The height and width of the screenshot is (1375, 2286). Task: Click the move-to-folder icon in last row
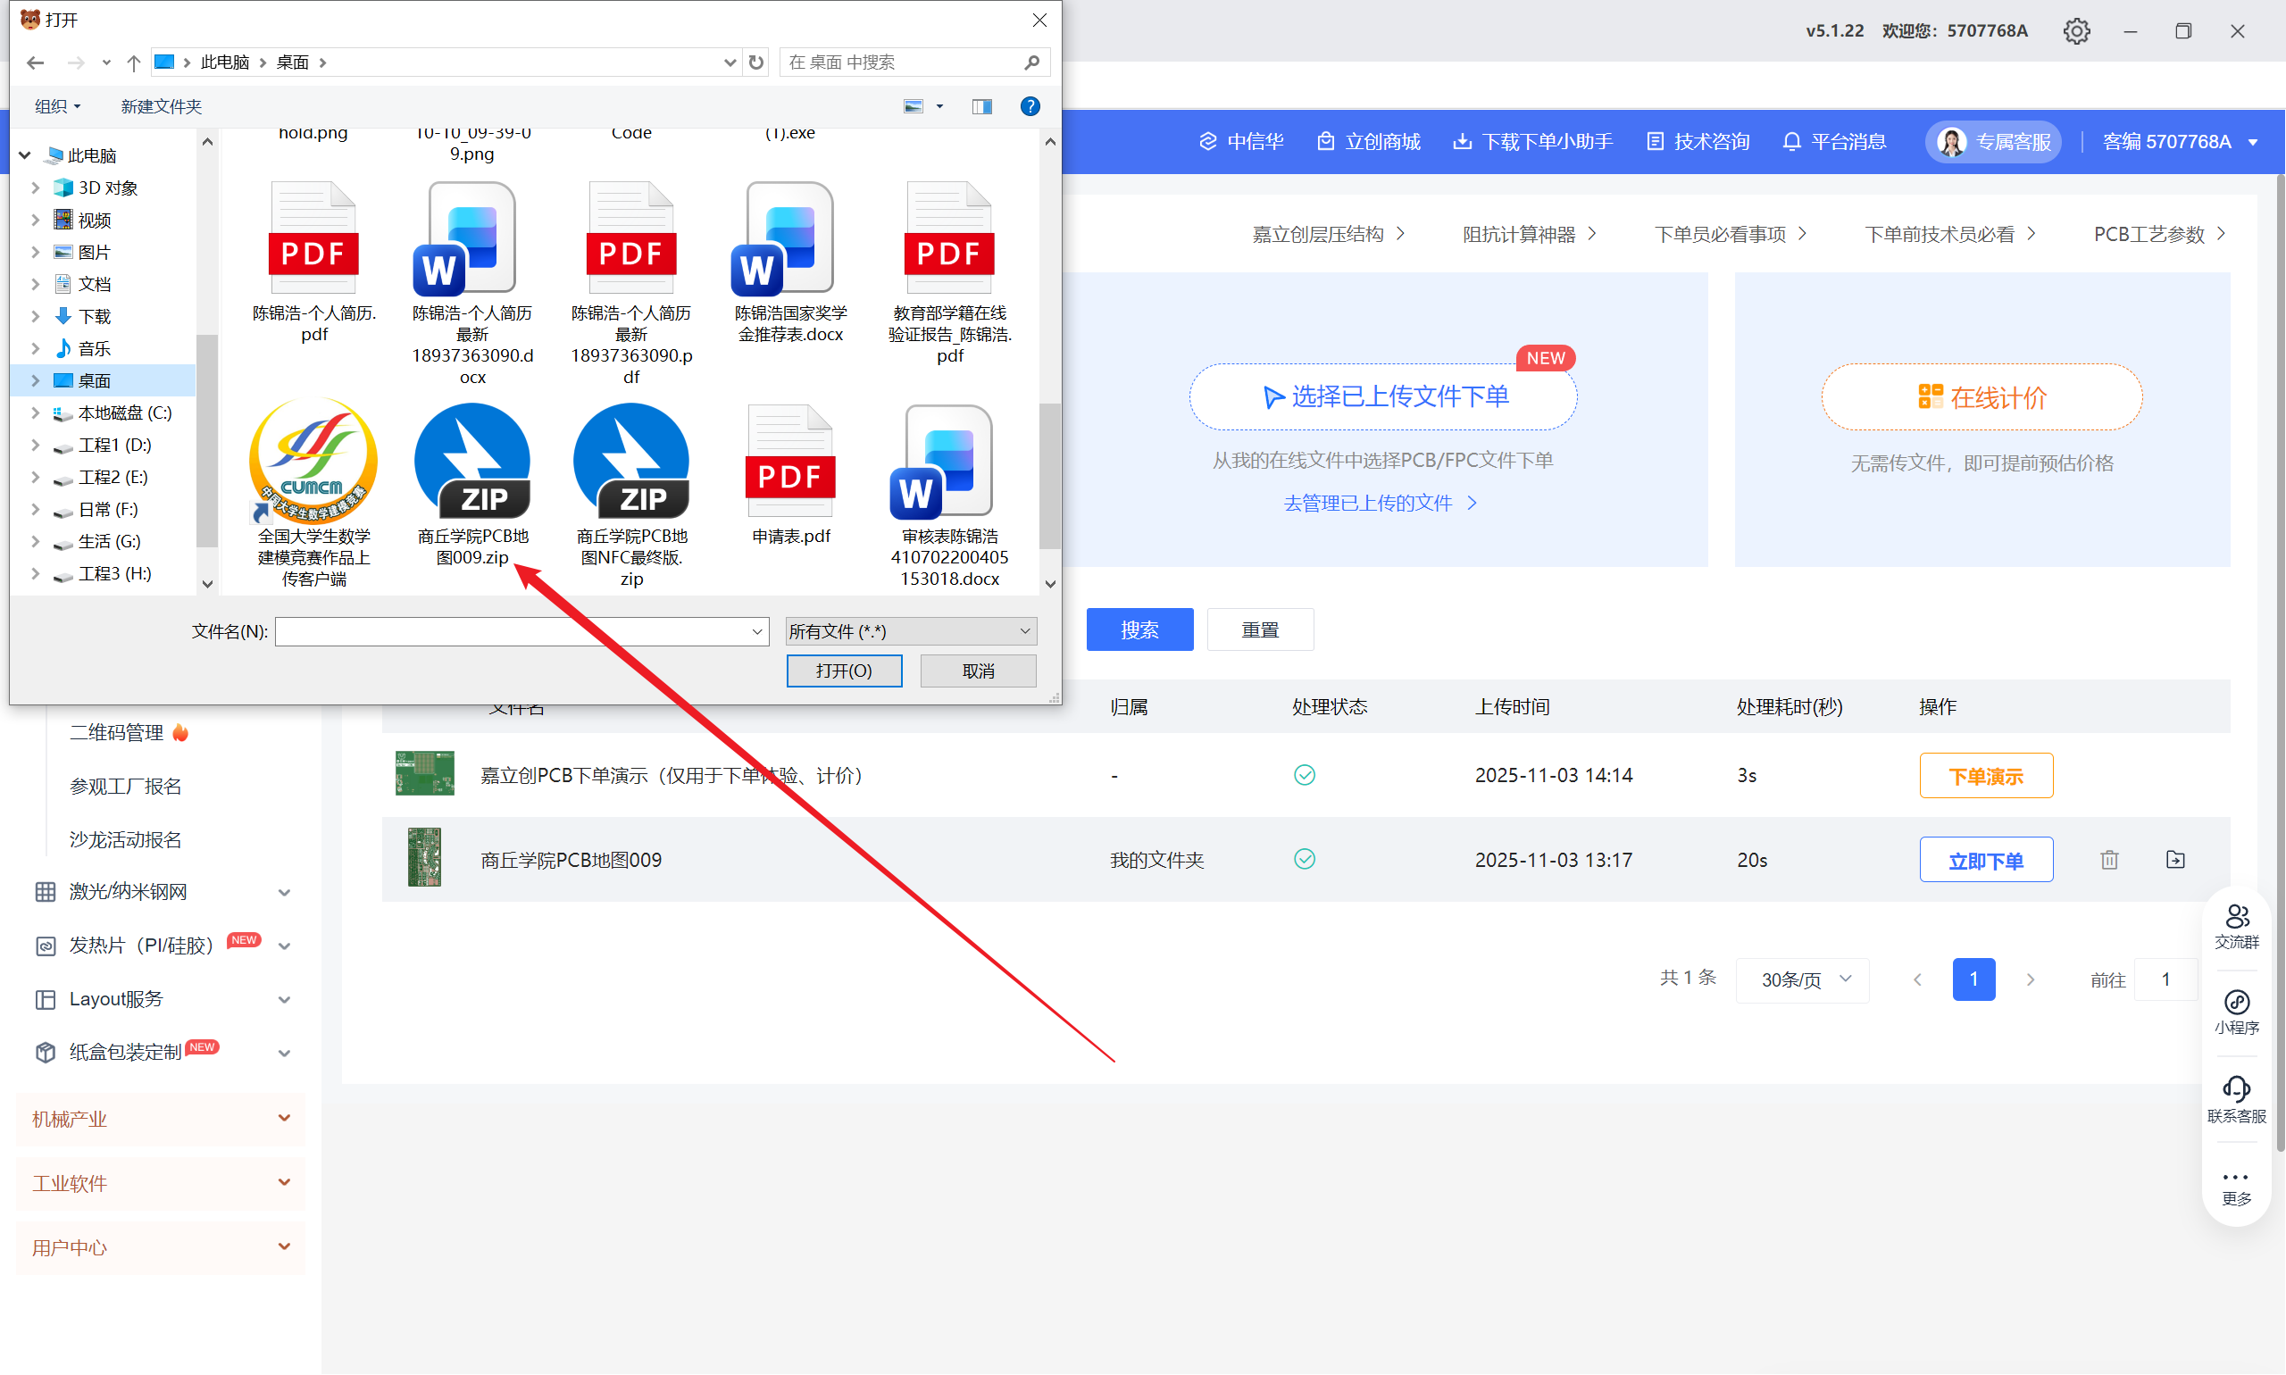[x=2174, y=859]
